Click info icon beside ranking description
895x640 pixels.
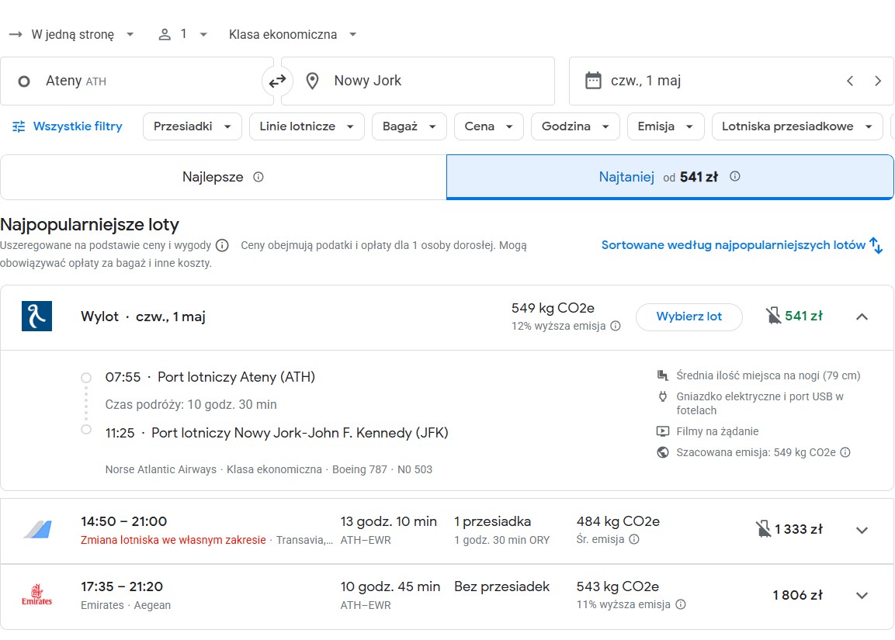pos(222,245)
